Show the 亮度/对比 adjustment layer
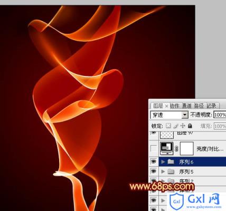This screenshot has height=211, width=226. click(x=154, y=149)
